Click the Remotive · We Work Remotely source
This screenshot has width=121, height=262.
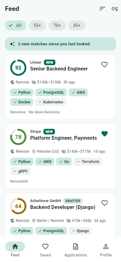click(x=35, y=112)
